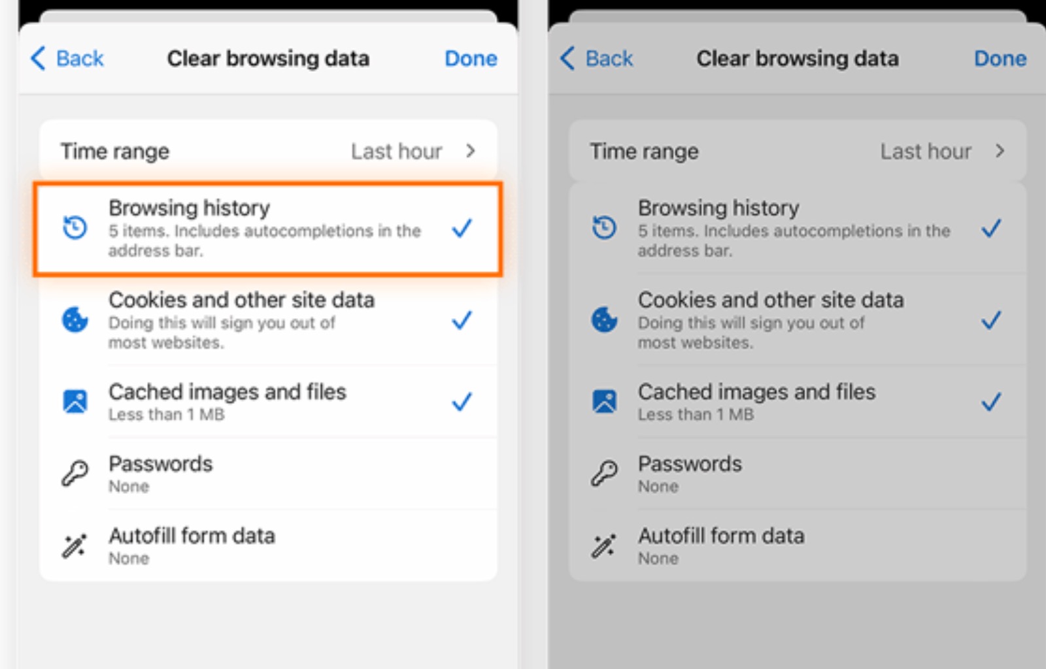This screenshot has height=669, width=1046.
Task: Tap Done in the white panel header
Action: 471,59
